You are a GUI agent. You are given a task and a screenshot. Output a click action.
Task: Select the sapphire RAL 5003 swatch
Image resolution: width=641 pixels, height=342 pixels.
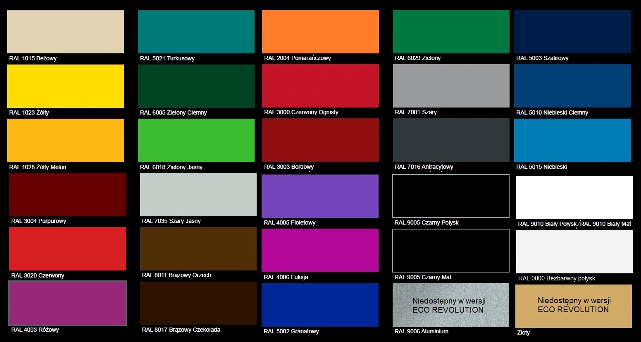(572, 32)
